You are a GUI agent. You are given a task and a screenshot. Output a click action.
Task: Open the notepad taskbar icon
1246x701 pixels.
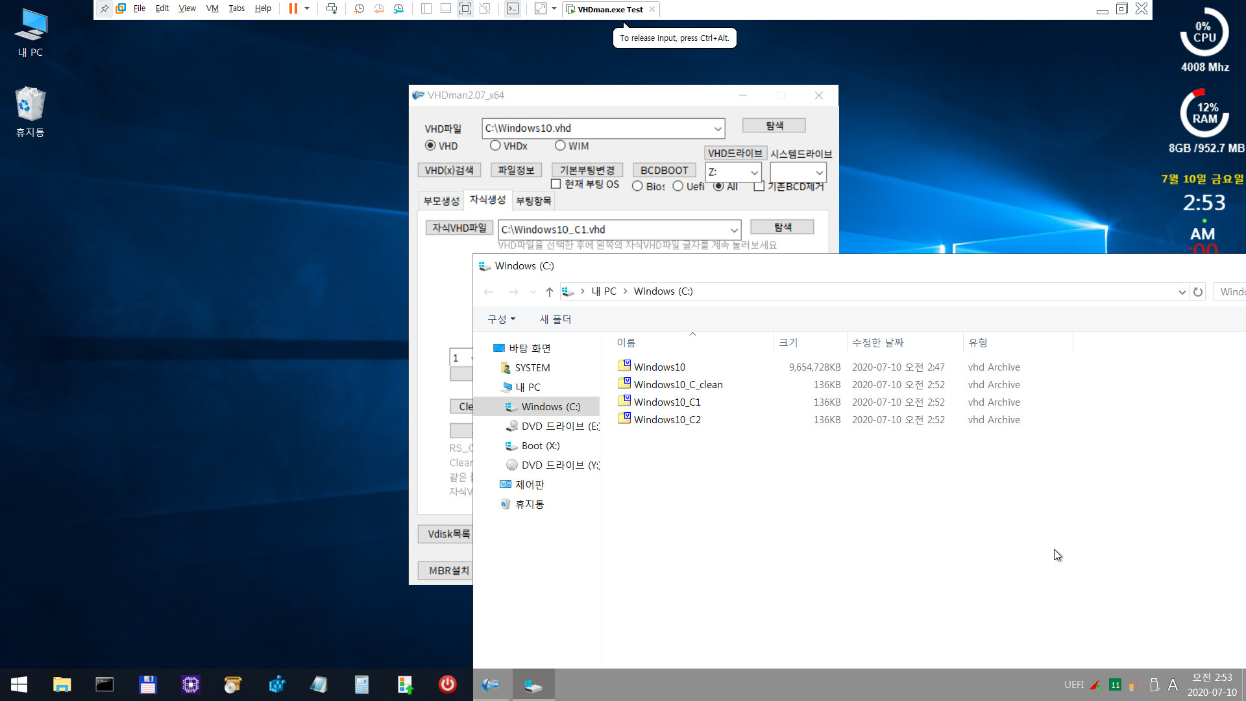pyautogui.click(x=319, y=685)
